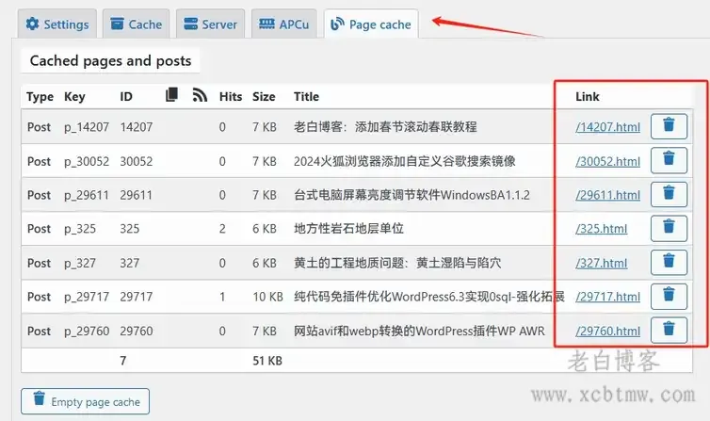The image size is (710, 421).
Task: Open the Settings tab
Action: pos(57,24)
